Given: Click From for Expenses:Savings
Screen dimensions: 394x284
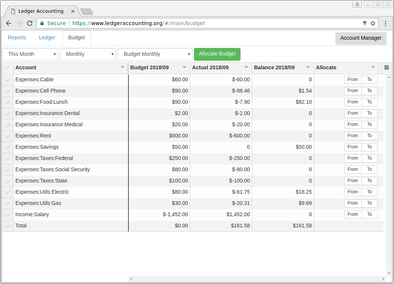Looking at the screenshot, I should (352, 147).
